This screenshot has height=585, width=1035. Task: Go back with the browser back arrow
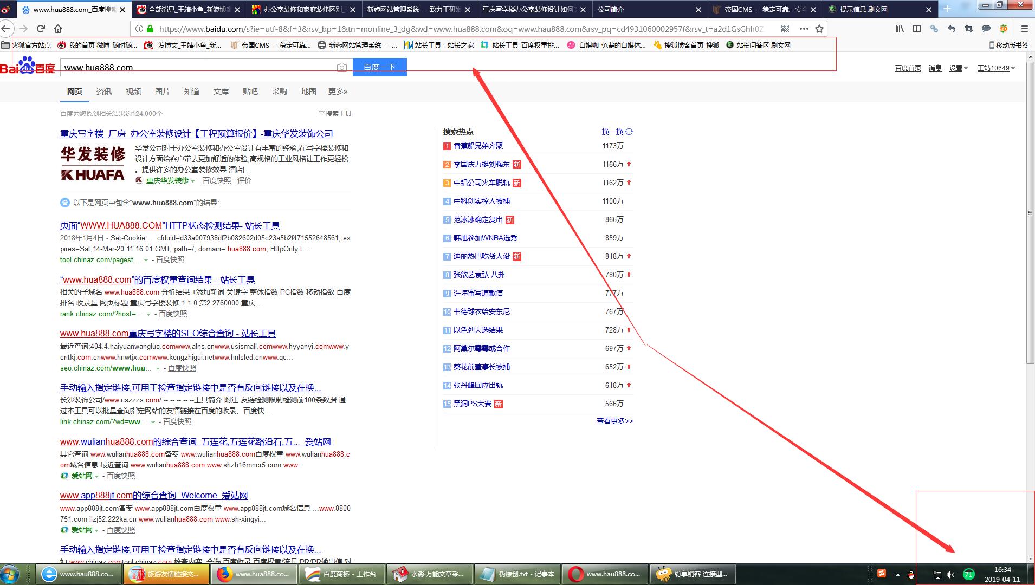pos(5,29)
